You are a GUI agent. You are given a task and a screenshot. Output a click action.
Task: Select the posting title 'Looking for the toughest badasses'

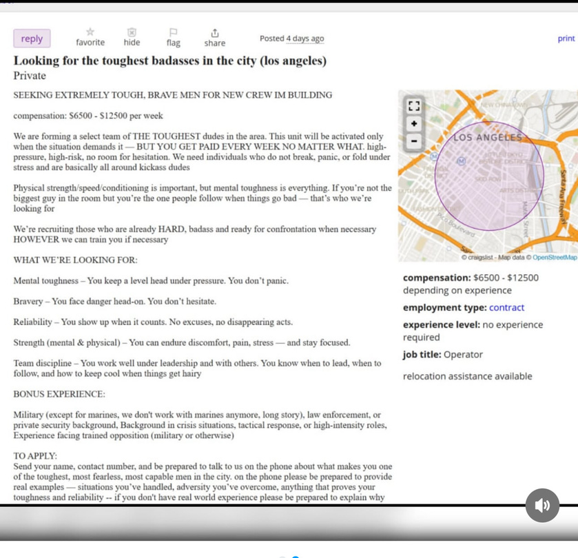[170, 61]
